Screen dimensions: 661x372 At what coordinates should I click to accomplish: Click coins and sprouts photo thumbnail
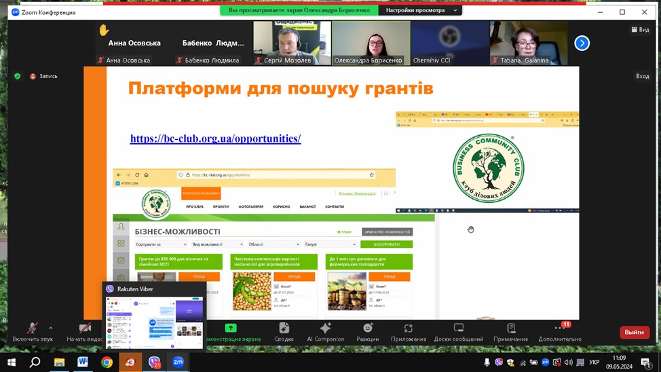click(x=347, y=291)
